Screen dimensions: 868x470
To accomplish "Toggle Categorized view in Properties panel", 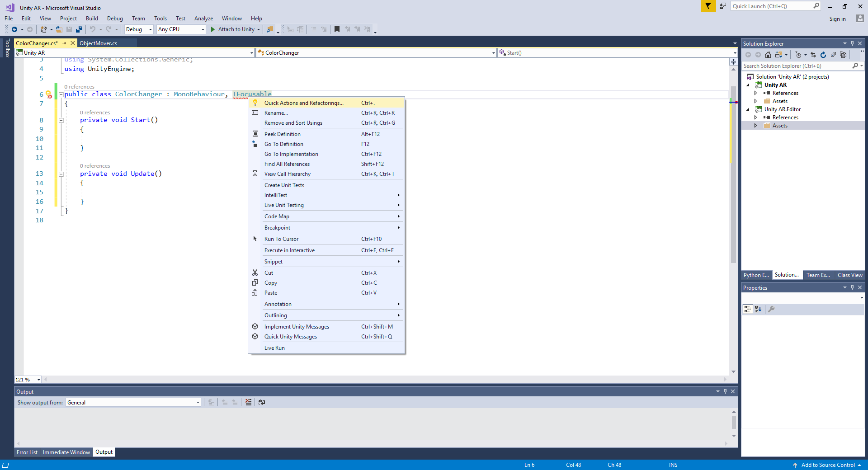I will coord(748,309).
